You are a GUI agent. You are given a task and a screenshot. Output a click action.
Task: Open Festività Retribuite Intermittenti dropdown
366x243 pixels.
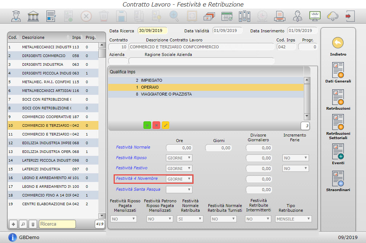pyautogui.click(x=258, y=219)
